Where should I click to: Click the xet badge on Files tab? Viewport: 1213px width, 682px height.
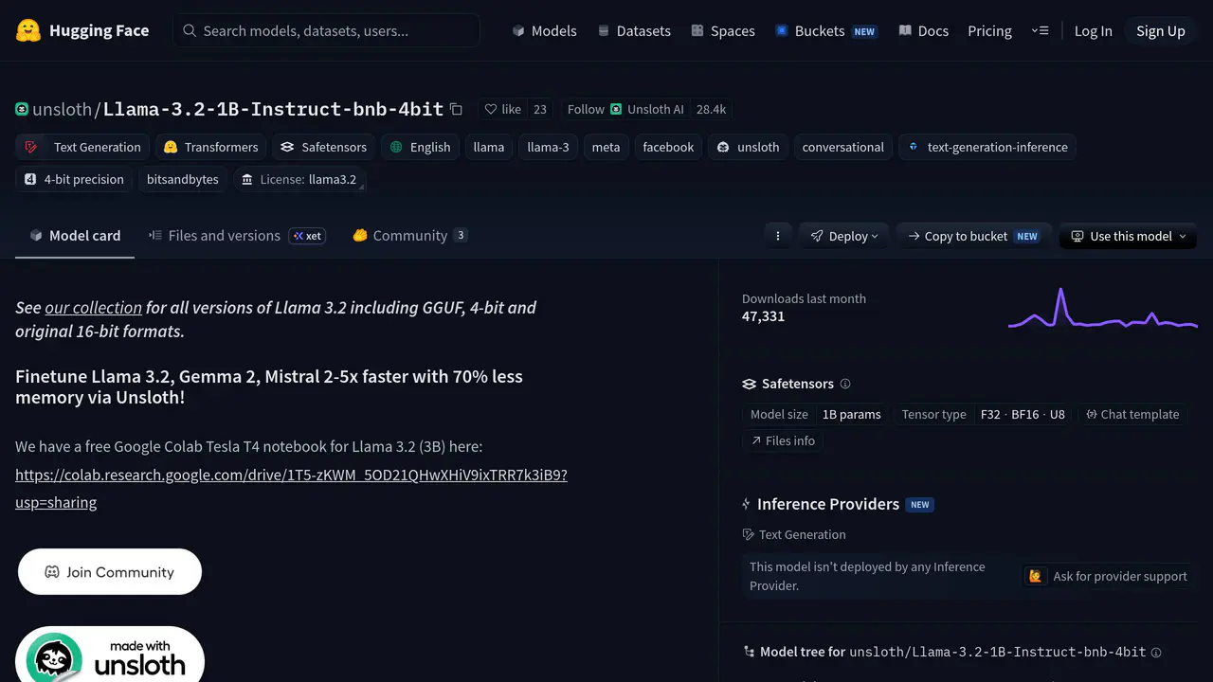click(x=307, y=236)
